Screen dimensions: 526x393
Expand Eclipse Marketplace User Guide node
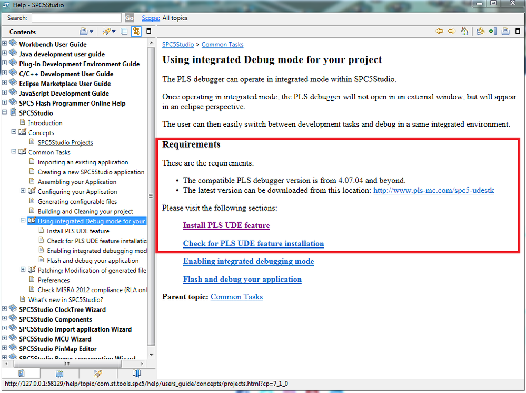(4, 82)
